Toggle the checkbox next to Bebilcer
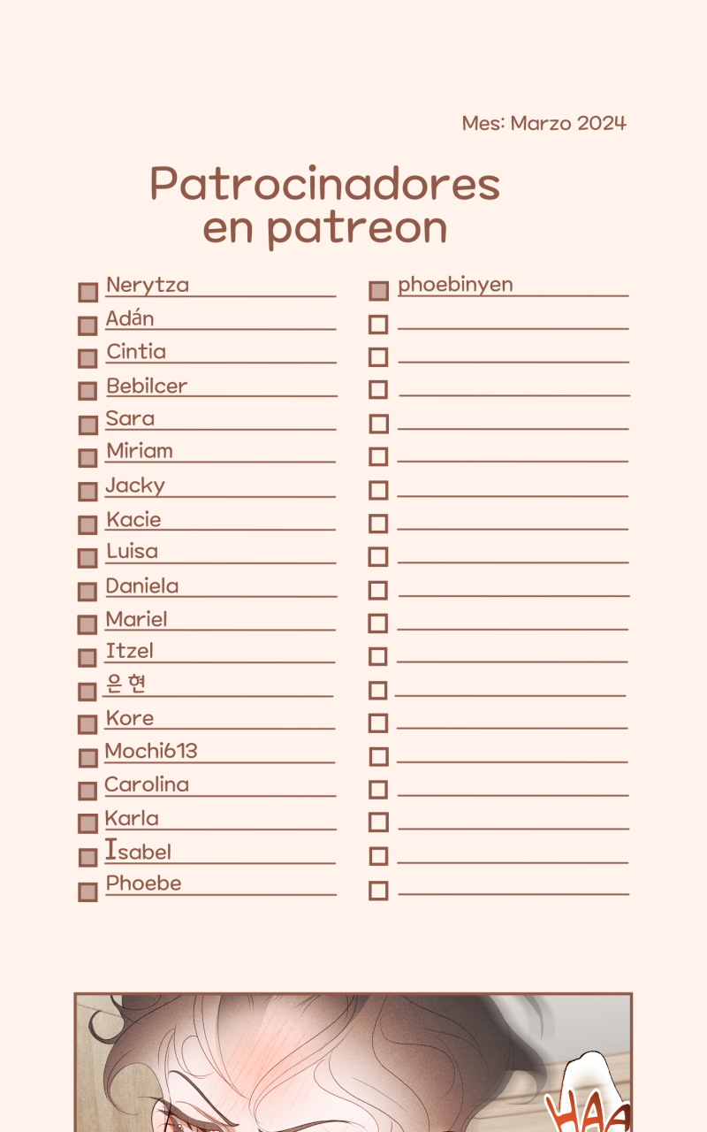Screen dimensions: 707x1132 (x=87, y=392)
